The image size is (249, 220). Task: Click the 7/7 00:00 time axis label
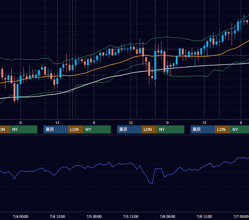click(241, 216)
